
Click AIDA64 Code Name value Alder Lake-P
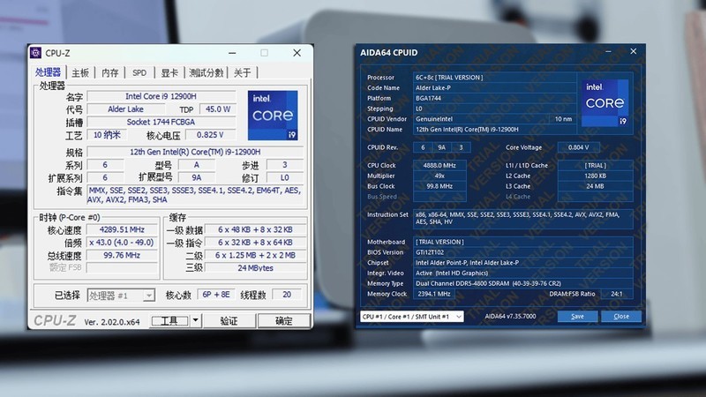pyautogui.click(x=494, y=87)
